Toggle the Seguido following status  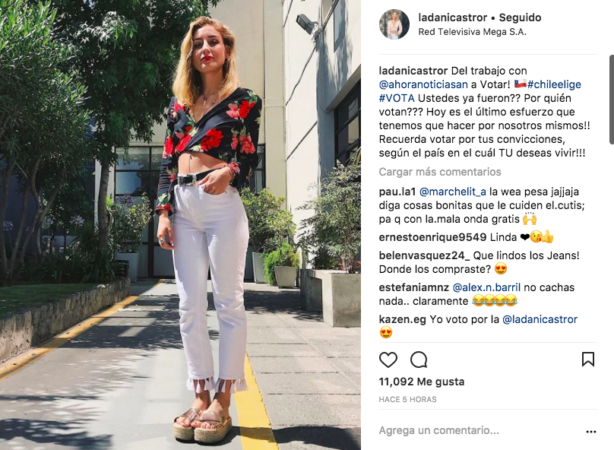pyautogui.click(x=520, y=17)
